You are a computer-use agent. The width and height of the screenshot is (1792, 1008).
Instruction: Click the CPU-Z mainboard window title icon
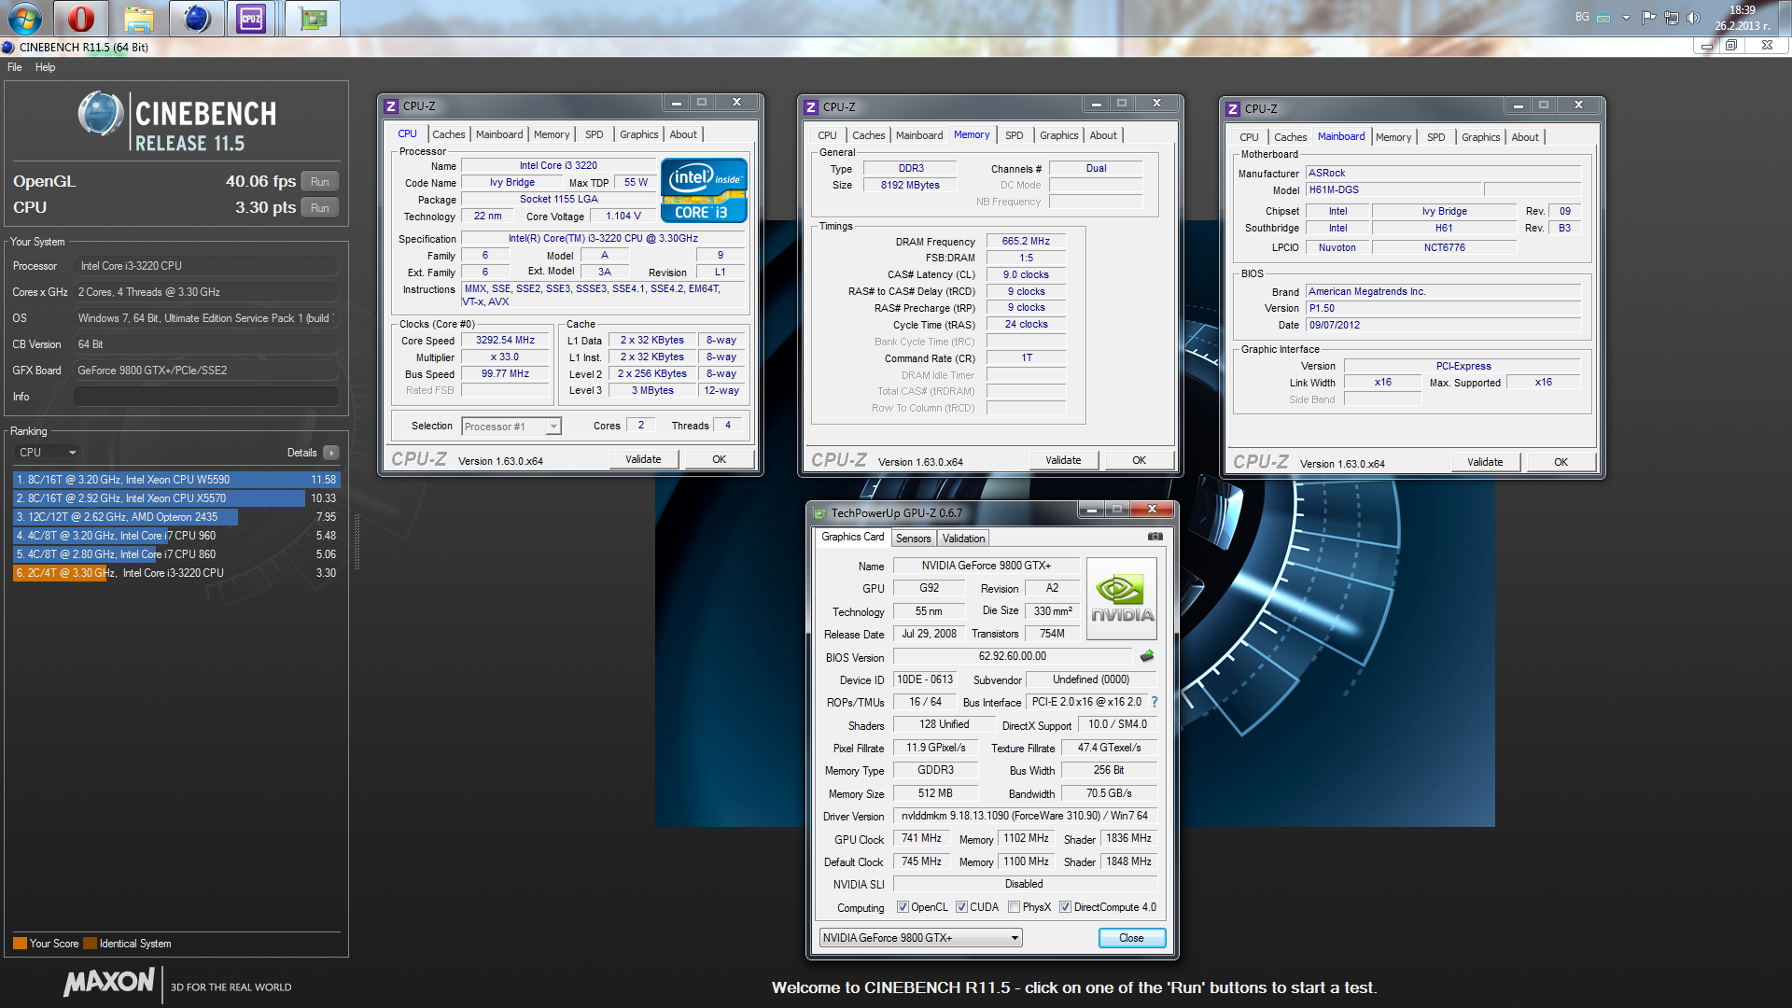pos(1234,109)
